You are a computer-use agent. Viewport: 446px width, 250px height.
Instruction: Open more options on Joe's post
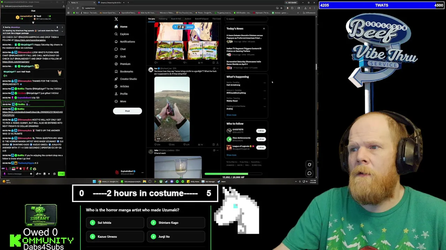(x=217, y=69)
